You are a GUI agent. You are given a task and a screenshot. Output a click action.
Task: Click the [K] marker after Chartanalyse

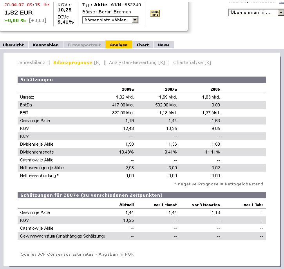208,62
